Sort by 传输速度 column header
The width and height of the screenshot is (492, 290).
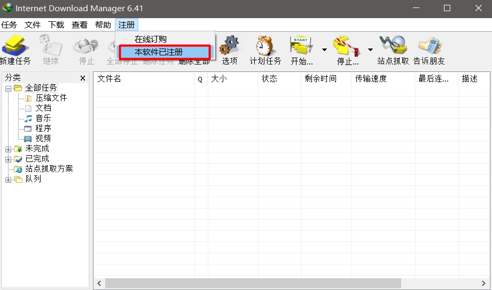click(x=383, y=78)
